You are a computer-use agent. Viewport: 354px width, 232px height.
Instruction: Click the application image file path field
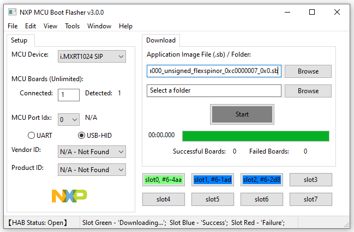click(214, 71)
